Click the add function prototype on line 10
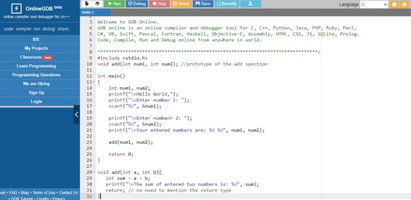 pos(183,64)
